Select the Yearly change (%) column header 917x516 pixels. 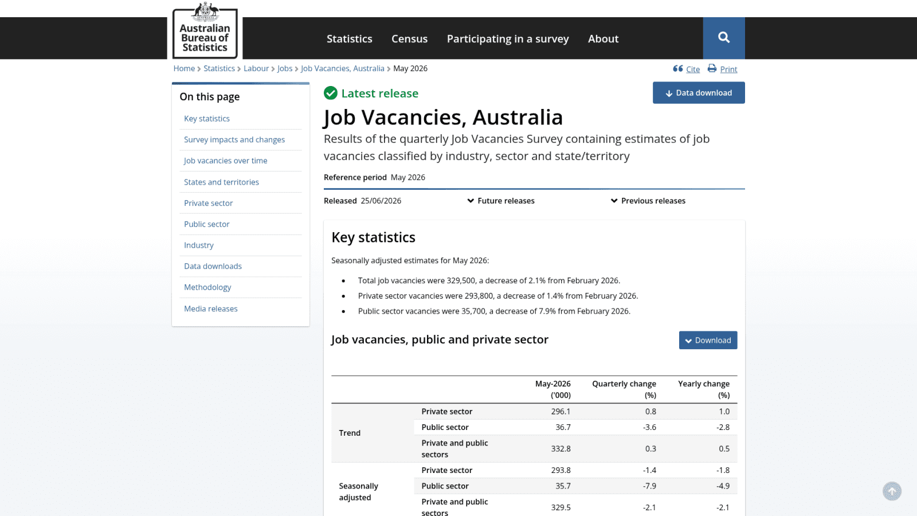(704, 389)
